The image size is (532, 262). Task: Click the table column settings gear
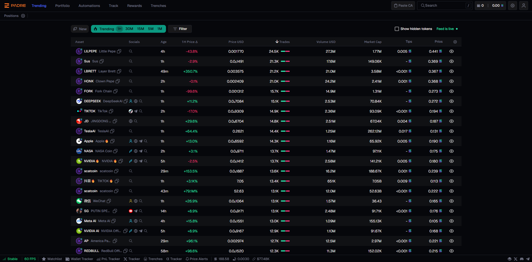[455, 42]
